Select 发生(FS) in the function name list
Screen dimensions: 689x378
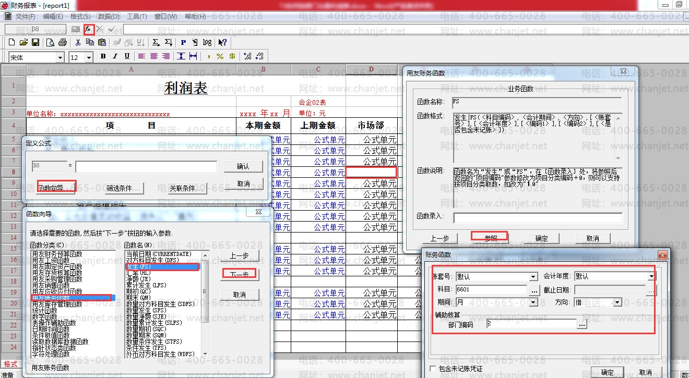point(162,267)
